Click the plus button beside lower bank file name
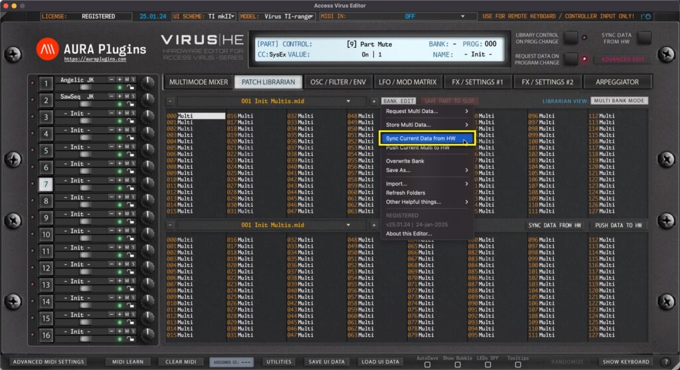The width and height of the screenshot is (680, 370). point(374,225)
